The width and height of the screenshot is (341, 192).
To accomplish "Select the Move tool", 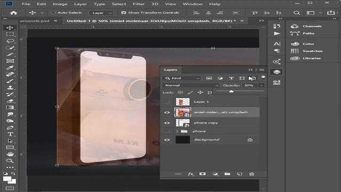I will (10, 28).
